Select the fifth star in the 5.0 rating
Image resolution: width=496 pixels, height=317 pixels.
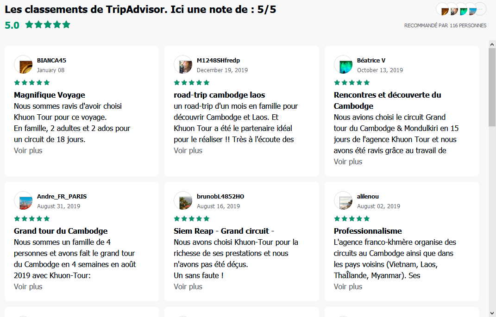67,25
